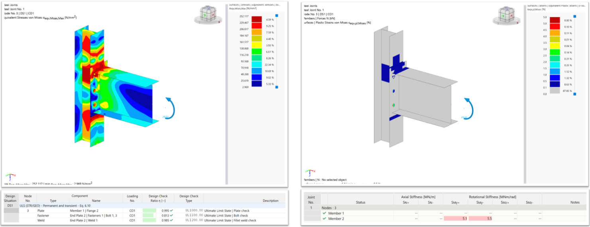Click the yellow 3.93 % stress legend swatch
Viewport: 590px width, 227px height.
point(256,45)
